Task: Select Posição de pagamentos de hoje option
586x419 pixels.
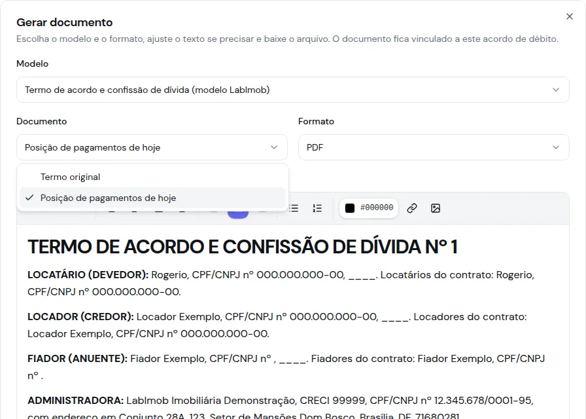Action: 152,198
